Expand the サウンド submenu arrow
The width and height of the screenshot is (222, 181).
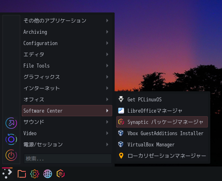tap(107, 122)
